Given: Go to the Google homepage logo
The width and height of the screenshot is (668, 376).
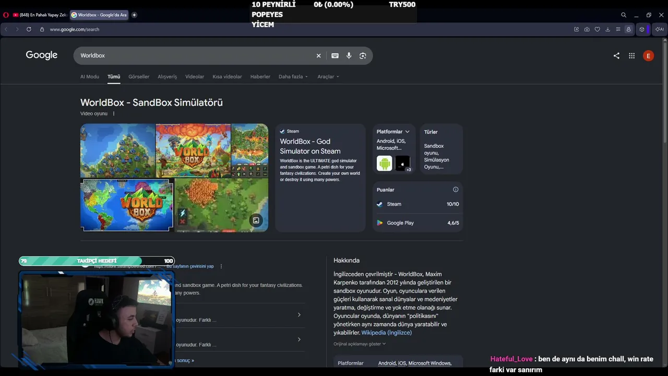Looking at the screenshot, I should [x=42, y=55].
